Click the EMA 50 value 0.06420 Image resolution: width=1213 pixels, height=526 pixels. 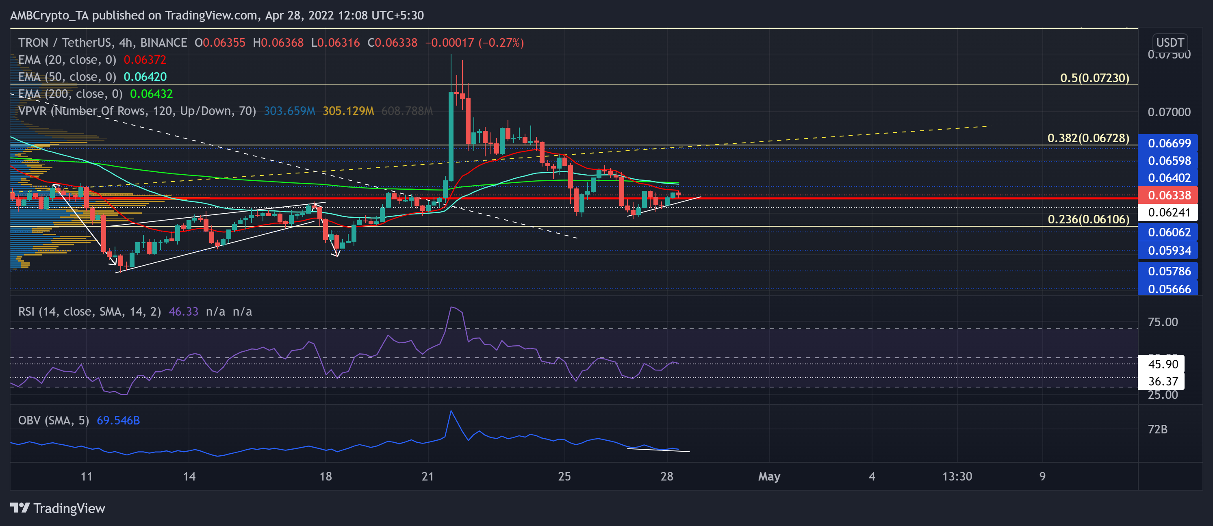(x=145, y=77)
